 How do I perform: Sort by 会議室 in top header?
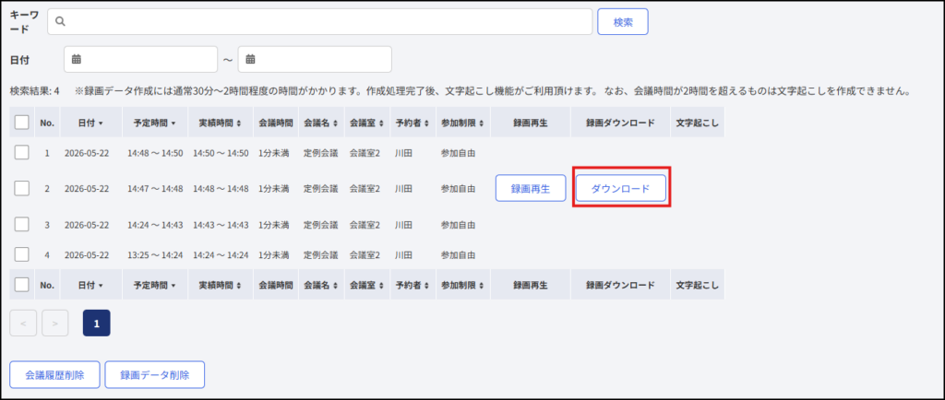click(x=367, y=123)
